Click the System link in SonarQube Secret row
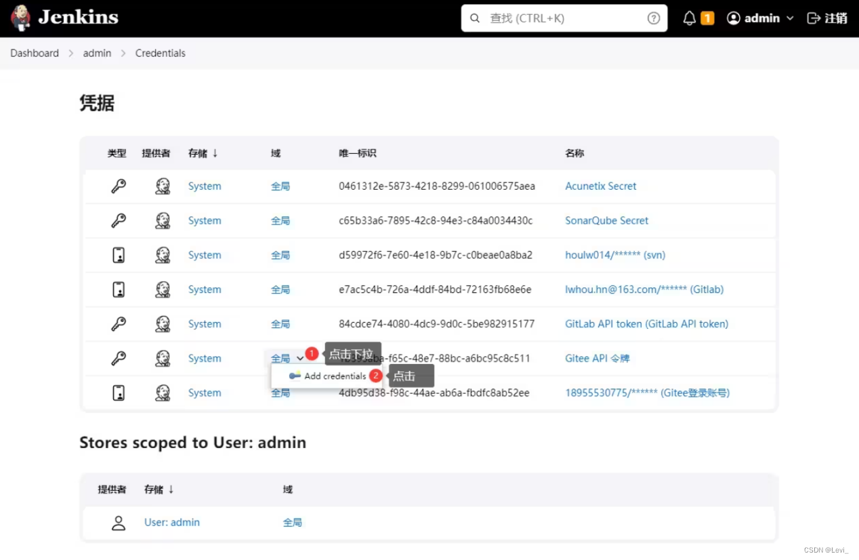 pyautogui.click(x=204, y=220)
